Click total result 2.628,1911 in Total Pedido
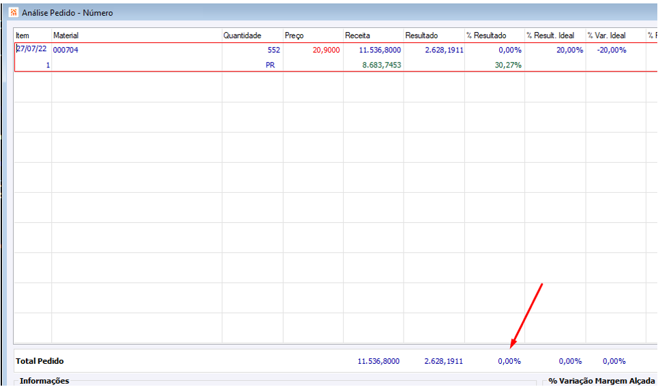Image resolution: width=658 pixels, height=387 pixels. pyautogui.click(x=444, y=361)
